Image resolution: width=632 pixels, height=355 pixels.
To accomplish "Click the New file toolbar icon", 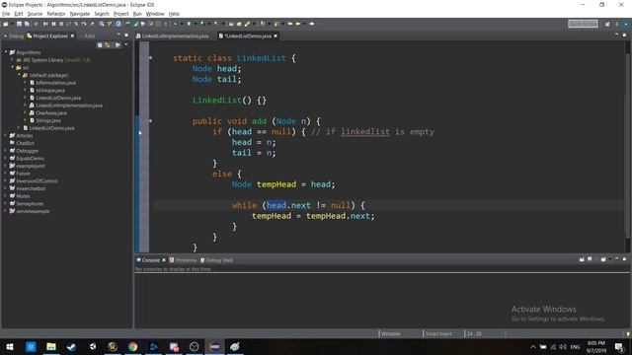I will (x=5, y=24).
